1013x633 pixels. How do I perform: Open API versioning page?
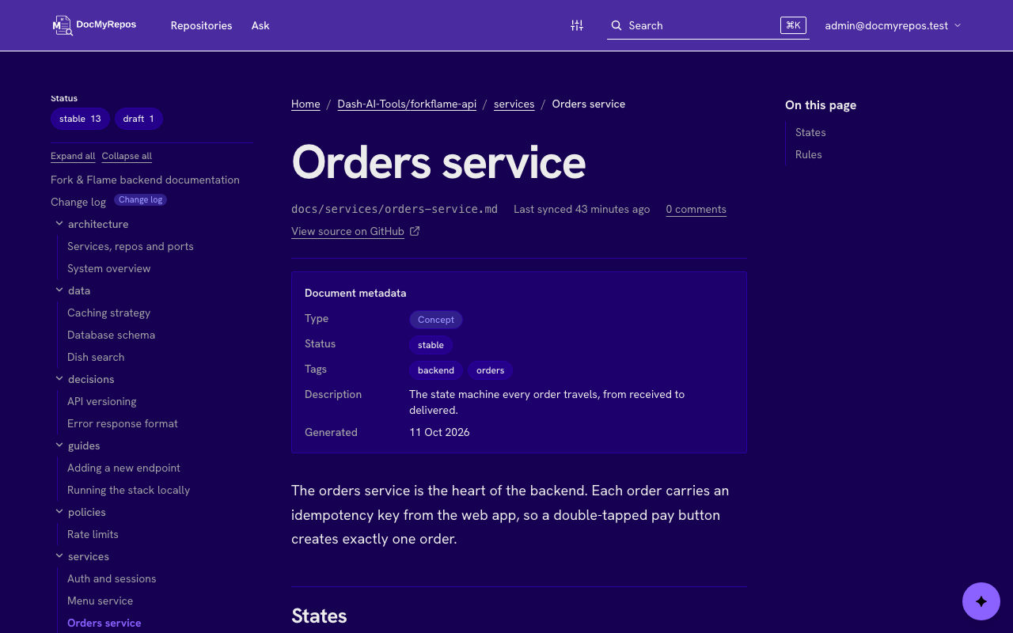coord(102,401)
